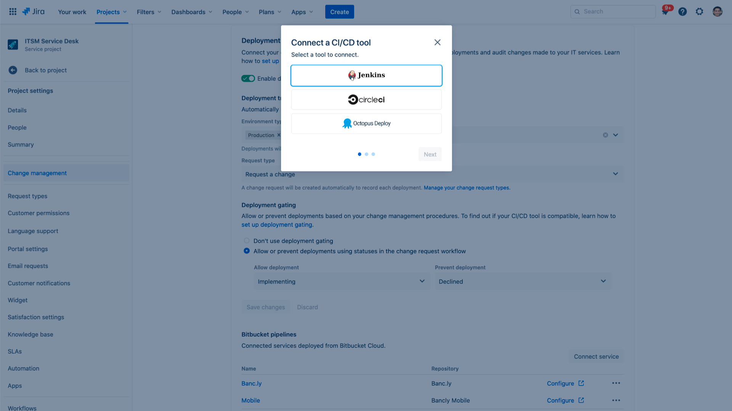
Task: Select Octopus Deploy as CI/CD tool
Action: (366, 123)
